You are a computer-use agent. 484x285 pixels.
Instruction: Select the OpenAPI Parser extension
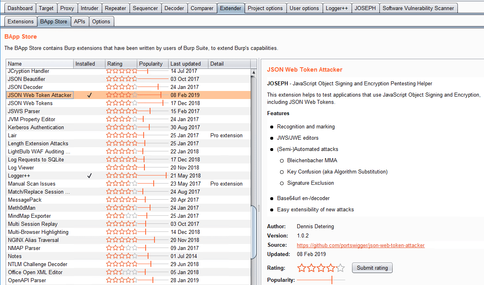click(x=128, y=280)
